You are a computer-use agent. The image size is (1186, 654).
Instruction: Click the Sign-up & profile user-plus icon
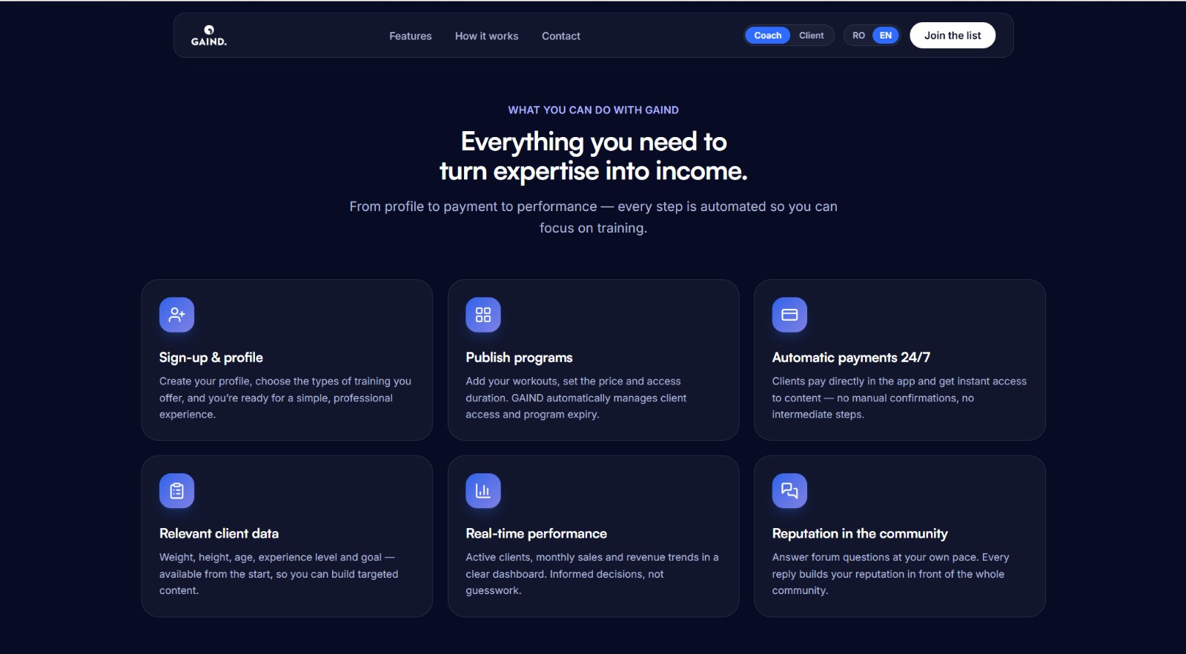pos(176,315)
